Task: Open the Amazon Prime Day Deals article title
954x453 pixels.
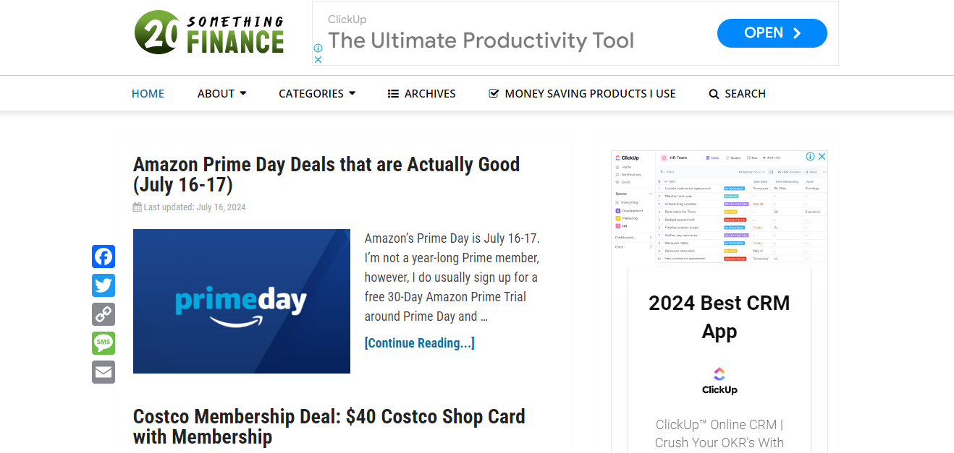Action: pyautogui.click(x=326, y=175)
